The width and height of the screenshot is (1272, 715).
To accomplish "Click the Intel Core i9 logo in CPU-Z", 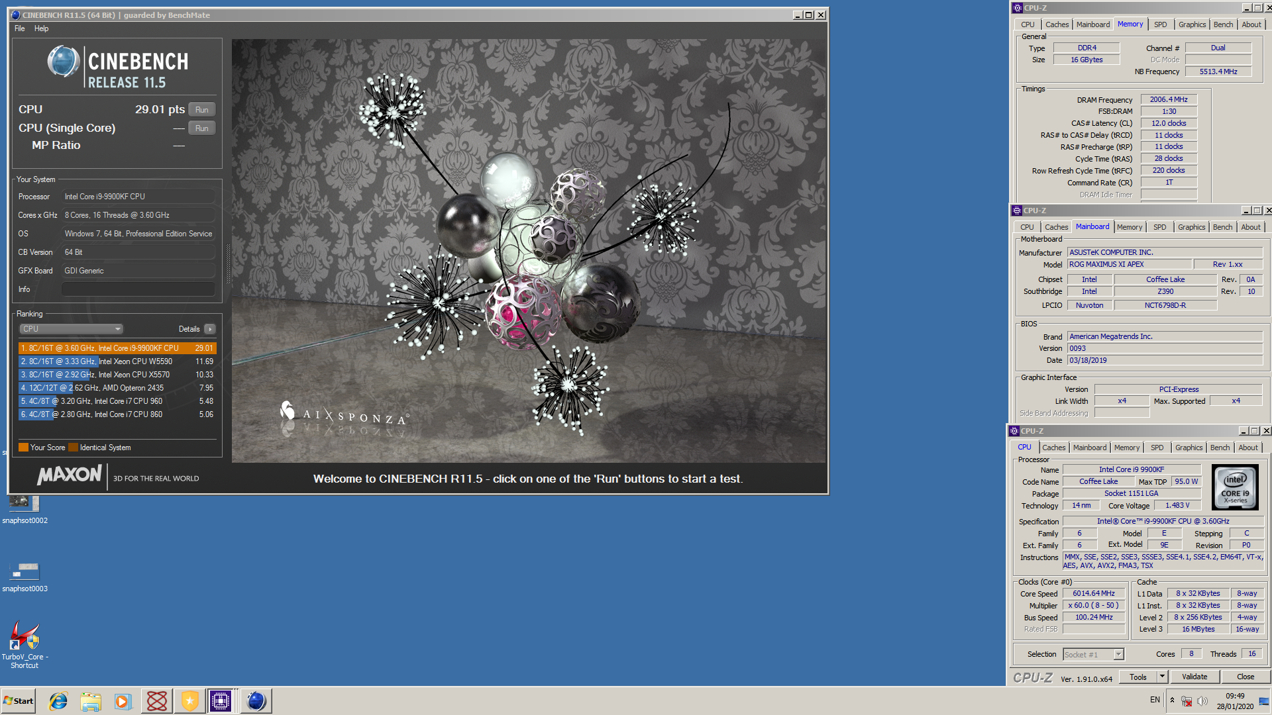I will 1235,487.
